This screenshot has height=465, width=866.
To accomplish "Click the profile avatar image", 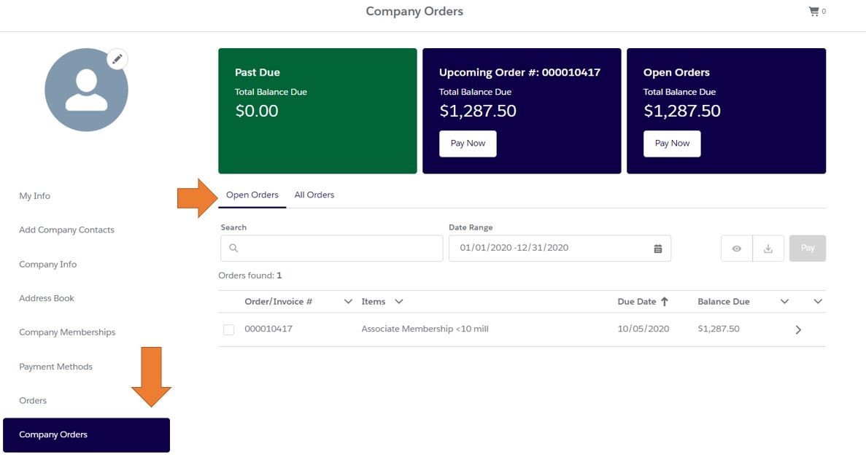I will [x=86, y=89].
